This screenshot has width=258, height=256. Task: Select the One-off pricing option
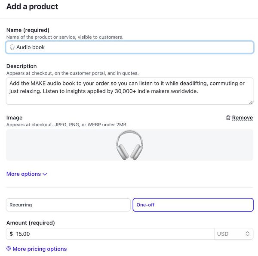[193, 205]
